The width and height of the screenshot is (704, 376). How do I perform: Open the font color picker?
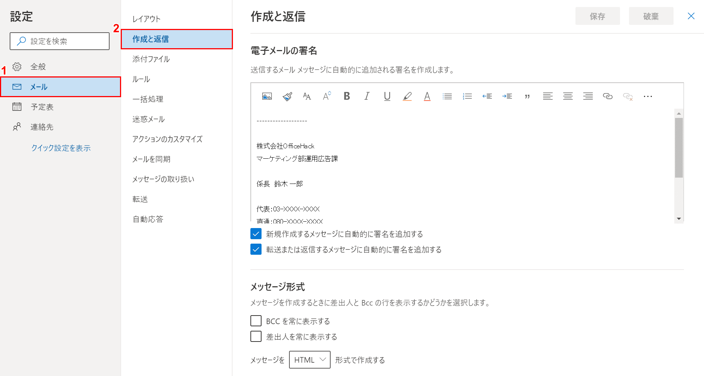[x=427, y=96]
